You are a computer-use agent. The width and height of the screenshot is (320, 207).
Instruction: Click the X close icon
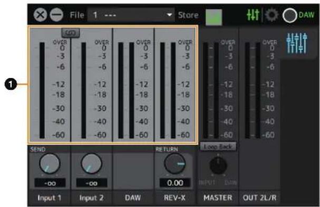pos(40,15)
